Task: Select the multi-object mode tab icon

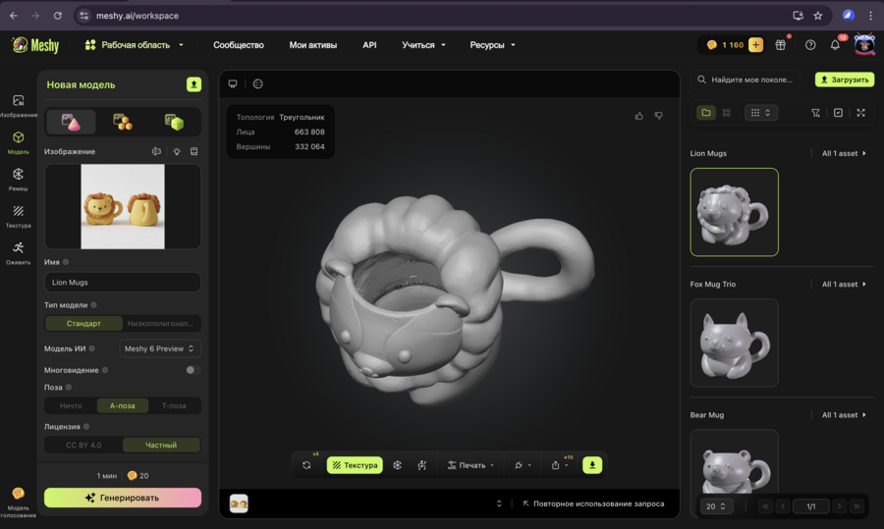Action: pos(123,122)
